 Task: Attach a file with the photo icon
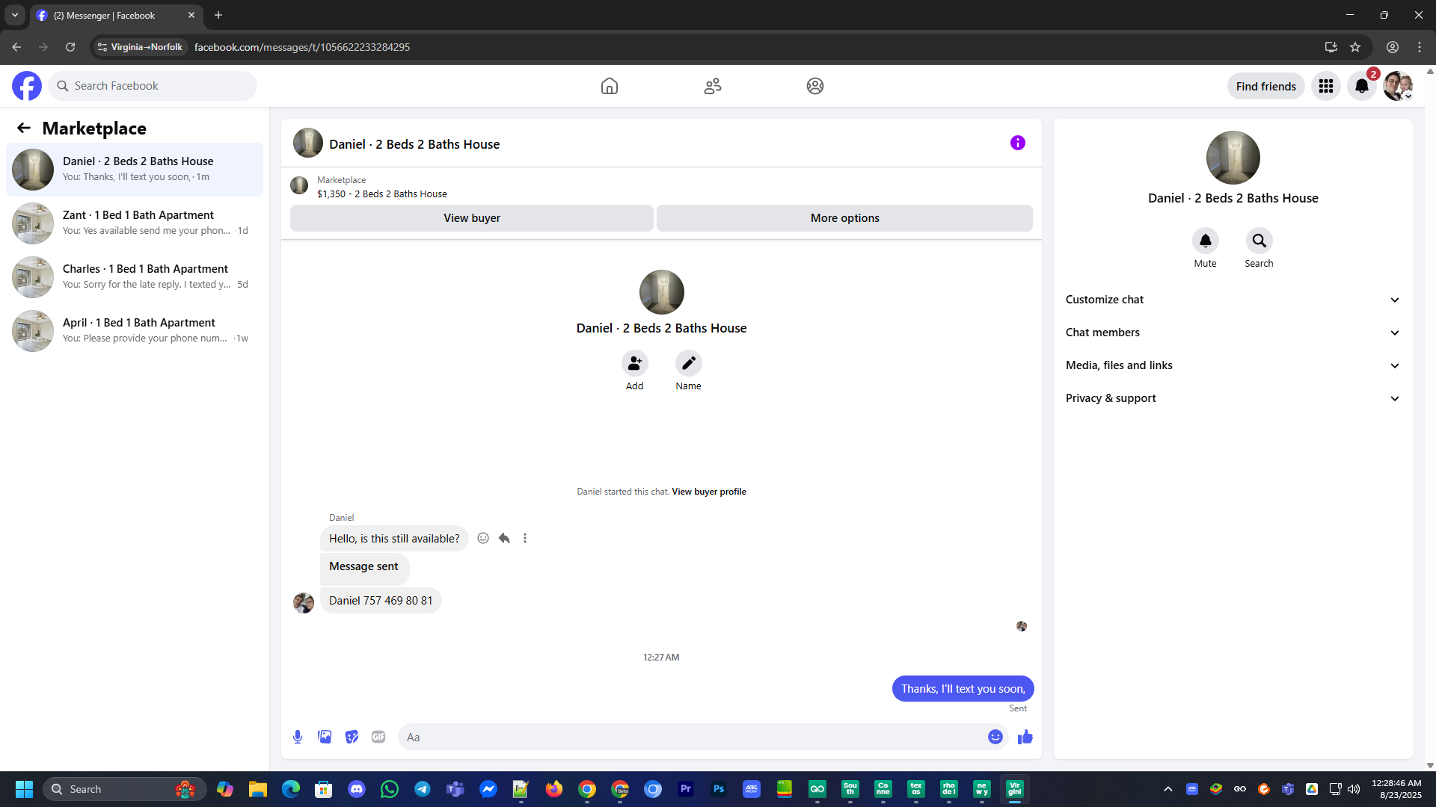[x=325, y=737]
